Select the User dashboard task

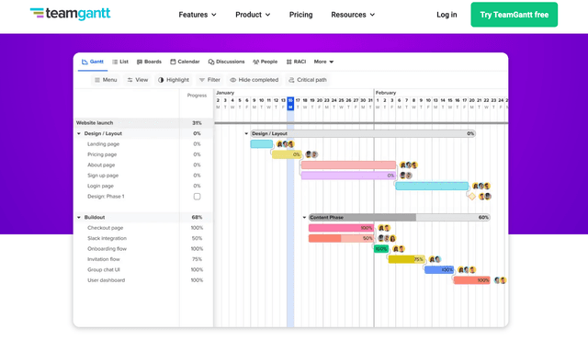(x=107, y=280)
